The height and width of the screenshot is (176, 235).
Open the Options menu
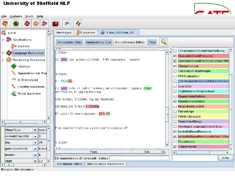click(x=16, y=16)
